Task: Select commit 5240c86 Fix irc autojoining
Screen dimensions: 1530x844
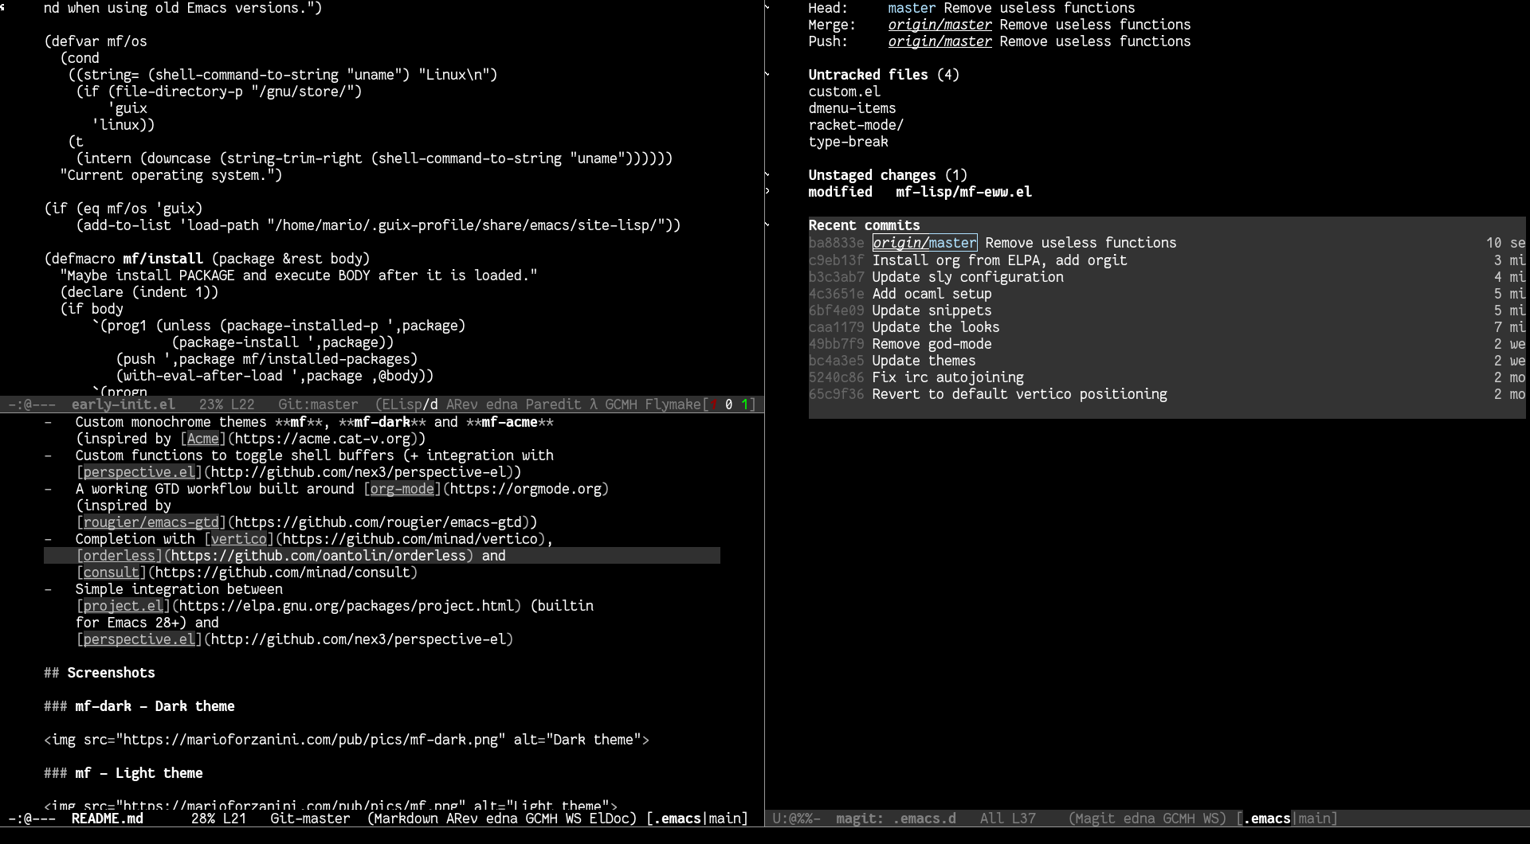Action: tap(947, 377)
